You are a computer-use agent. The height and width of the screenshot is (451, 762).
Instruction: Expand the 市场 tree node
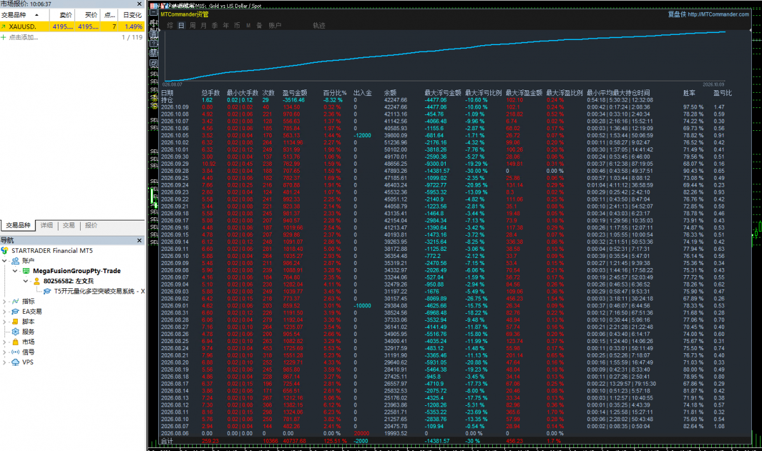point(6,342)
